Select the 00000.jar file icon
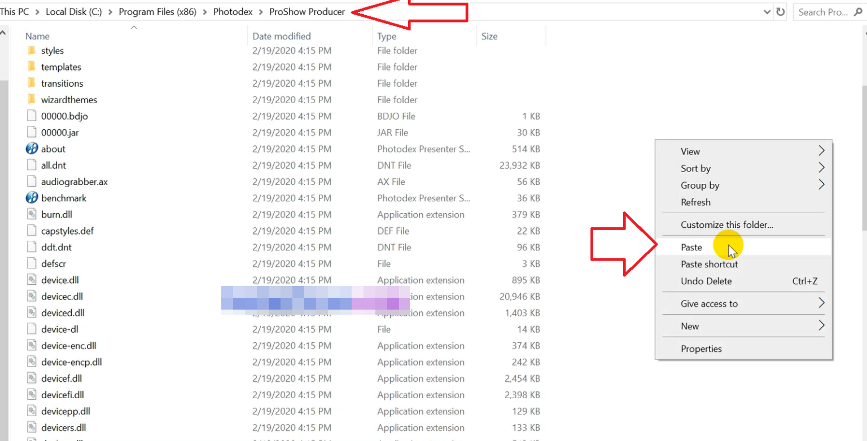867x441 pixels. [x=32, y=133]
